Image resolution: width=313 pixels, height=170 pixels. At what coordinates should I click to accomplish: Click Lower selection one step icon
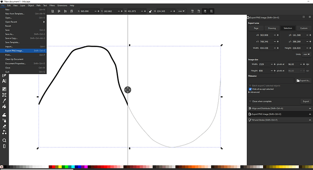coord(59,11)
